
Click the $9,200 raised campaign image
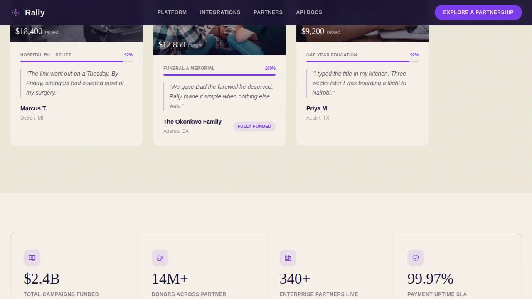362,33
